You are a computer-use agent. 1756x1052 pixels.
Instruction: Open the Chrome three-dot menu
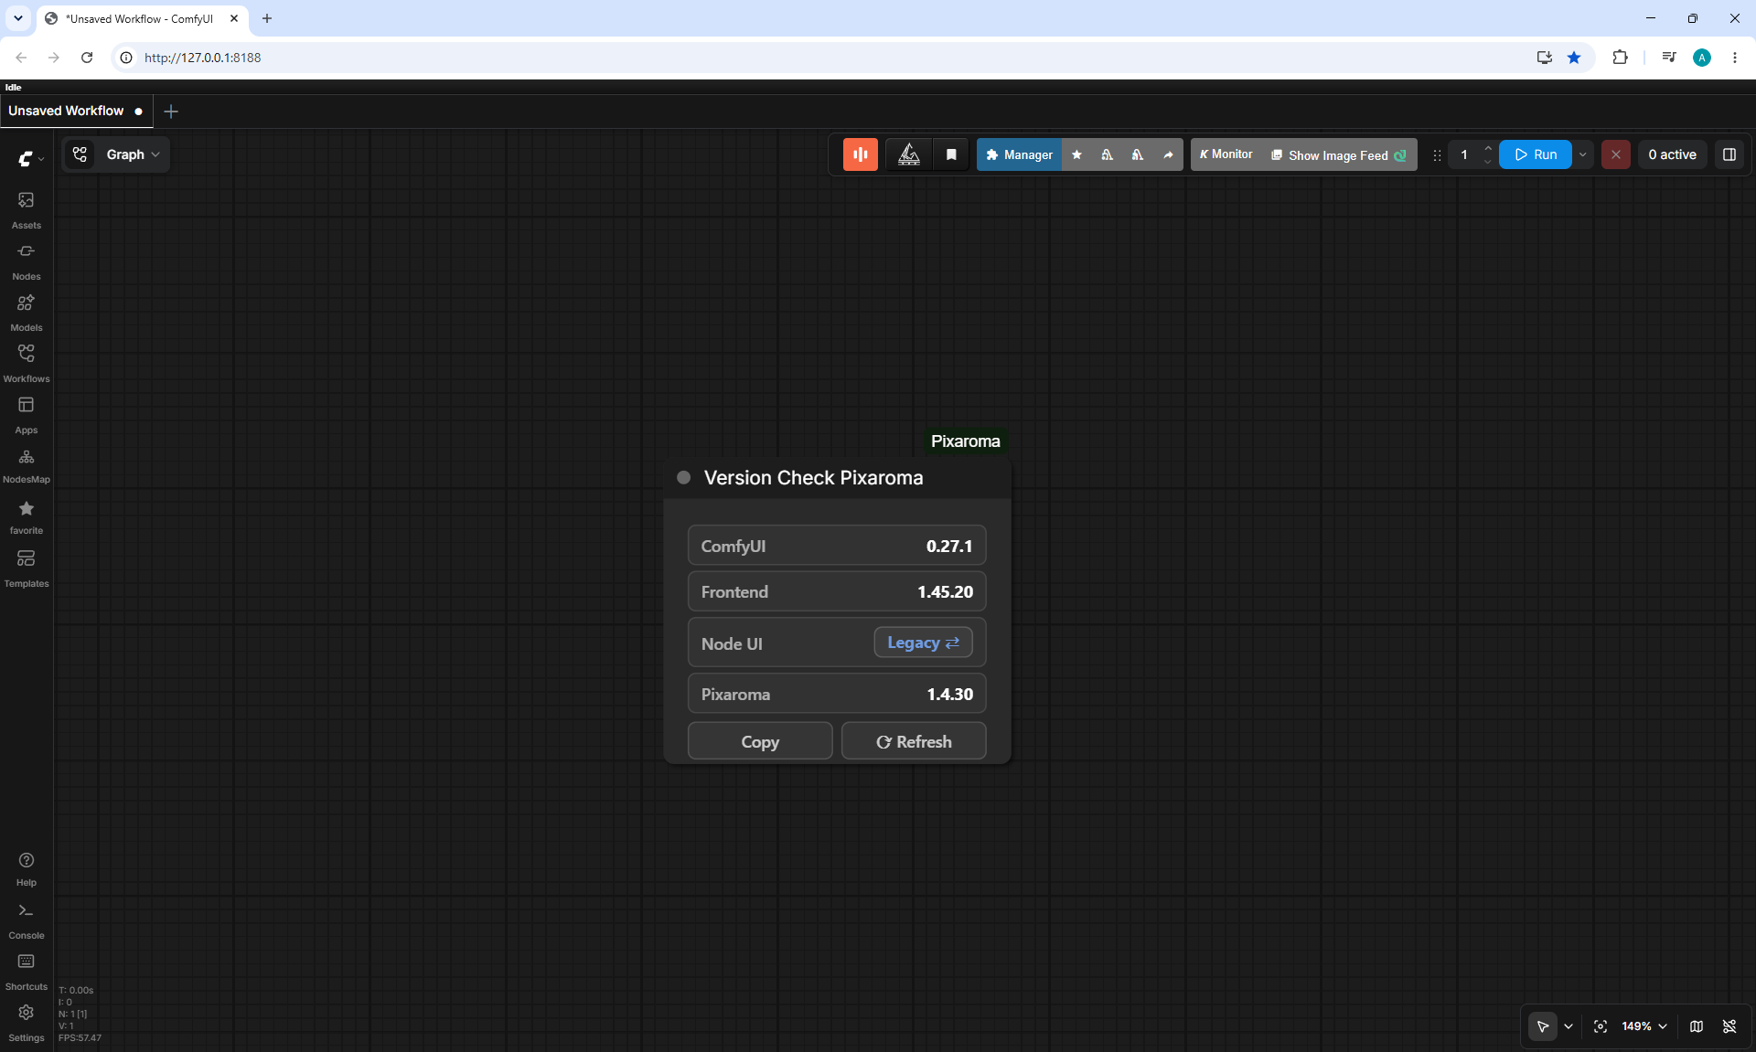[x=1735, y=58]
